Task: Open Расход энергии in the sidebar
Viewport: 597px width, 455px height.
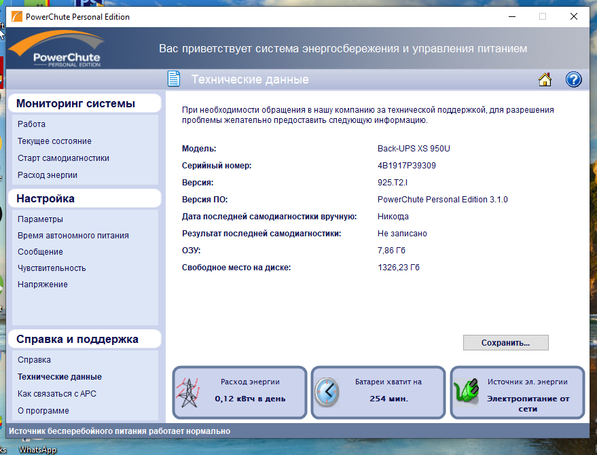Action: tap(48, 175)
